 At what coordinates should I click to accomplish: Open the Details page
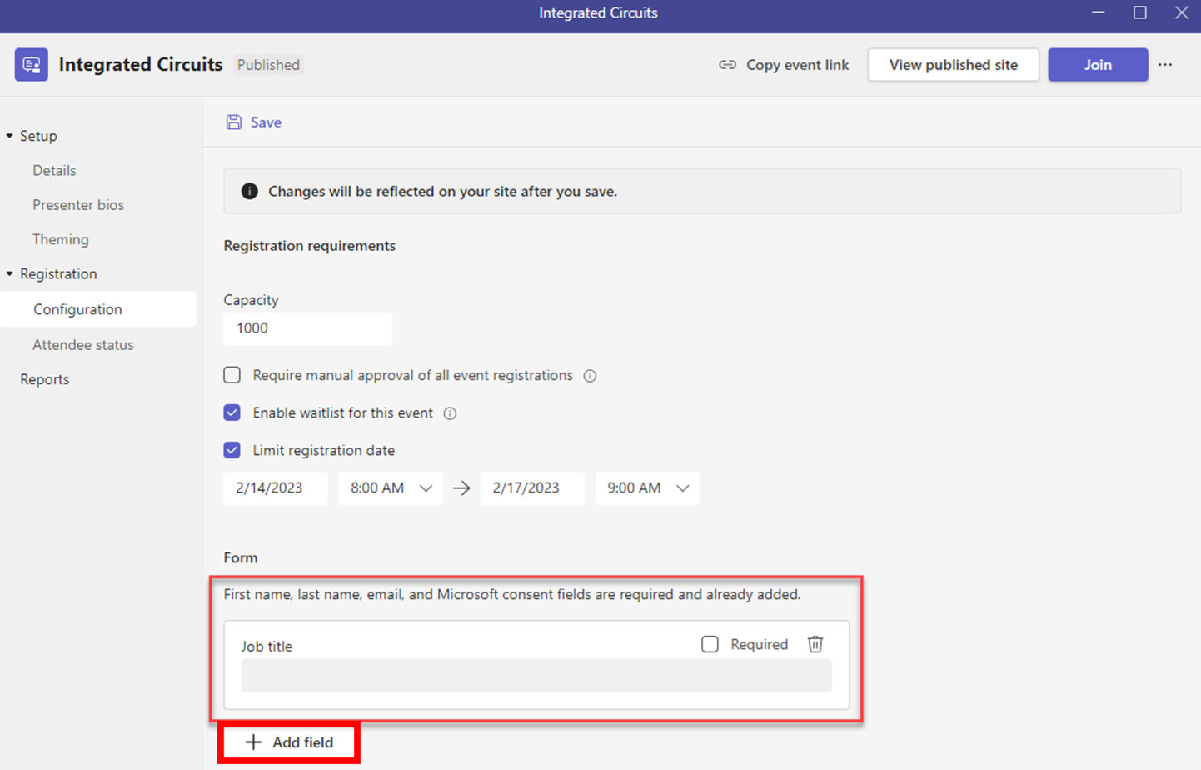pyautogui.click(x=54, y=170)
